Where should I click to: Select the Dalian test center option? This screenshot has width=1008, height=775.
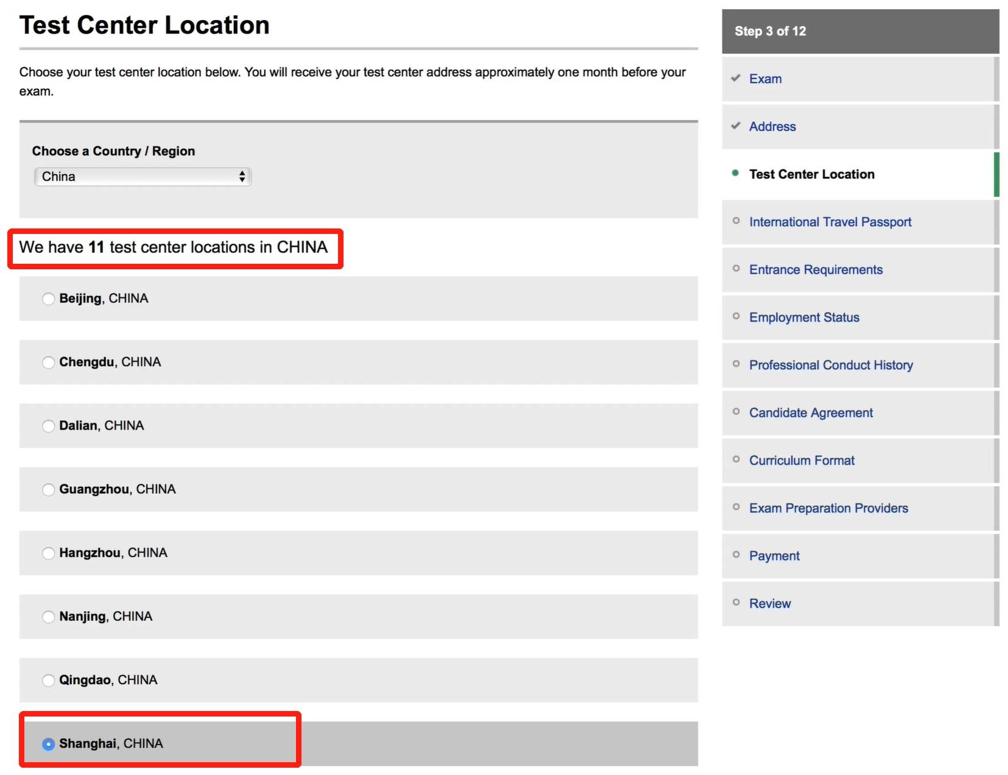tap(48, 426)
